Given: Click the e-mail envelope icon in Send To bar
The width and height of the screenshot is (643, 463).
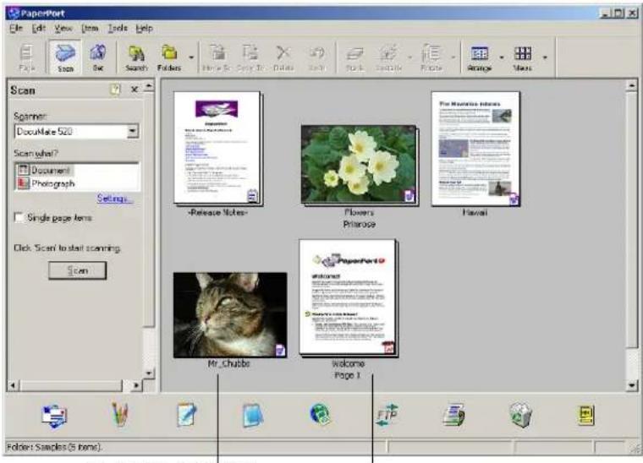Looking at the screenshot, I should coord(54,416).
